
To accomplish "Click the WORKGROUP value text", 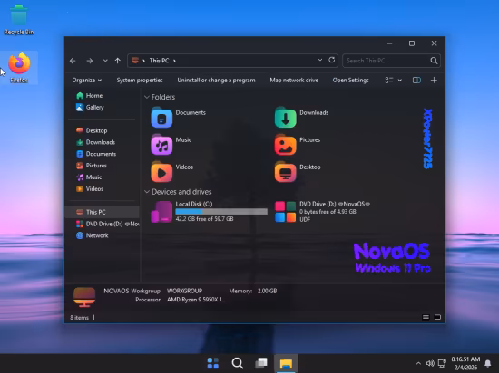I will (184, 291).
